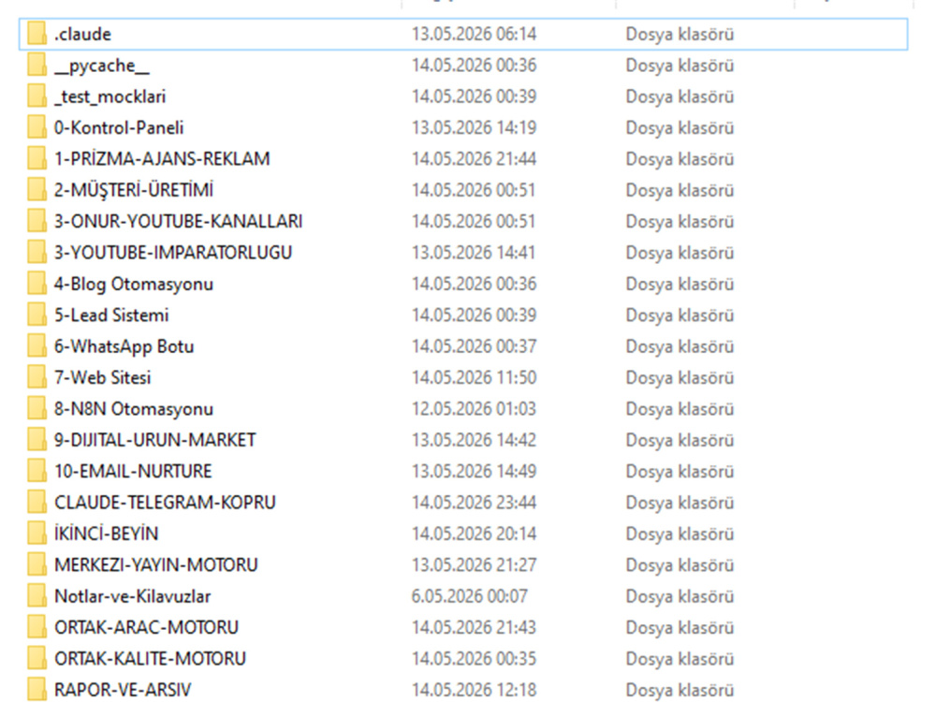This screenshot has height=702, width=936.
Task: Select the folder name 6-WhatsApp Botu
Action: (x=124, y=347)
